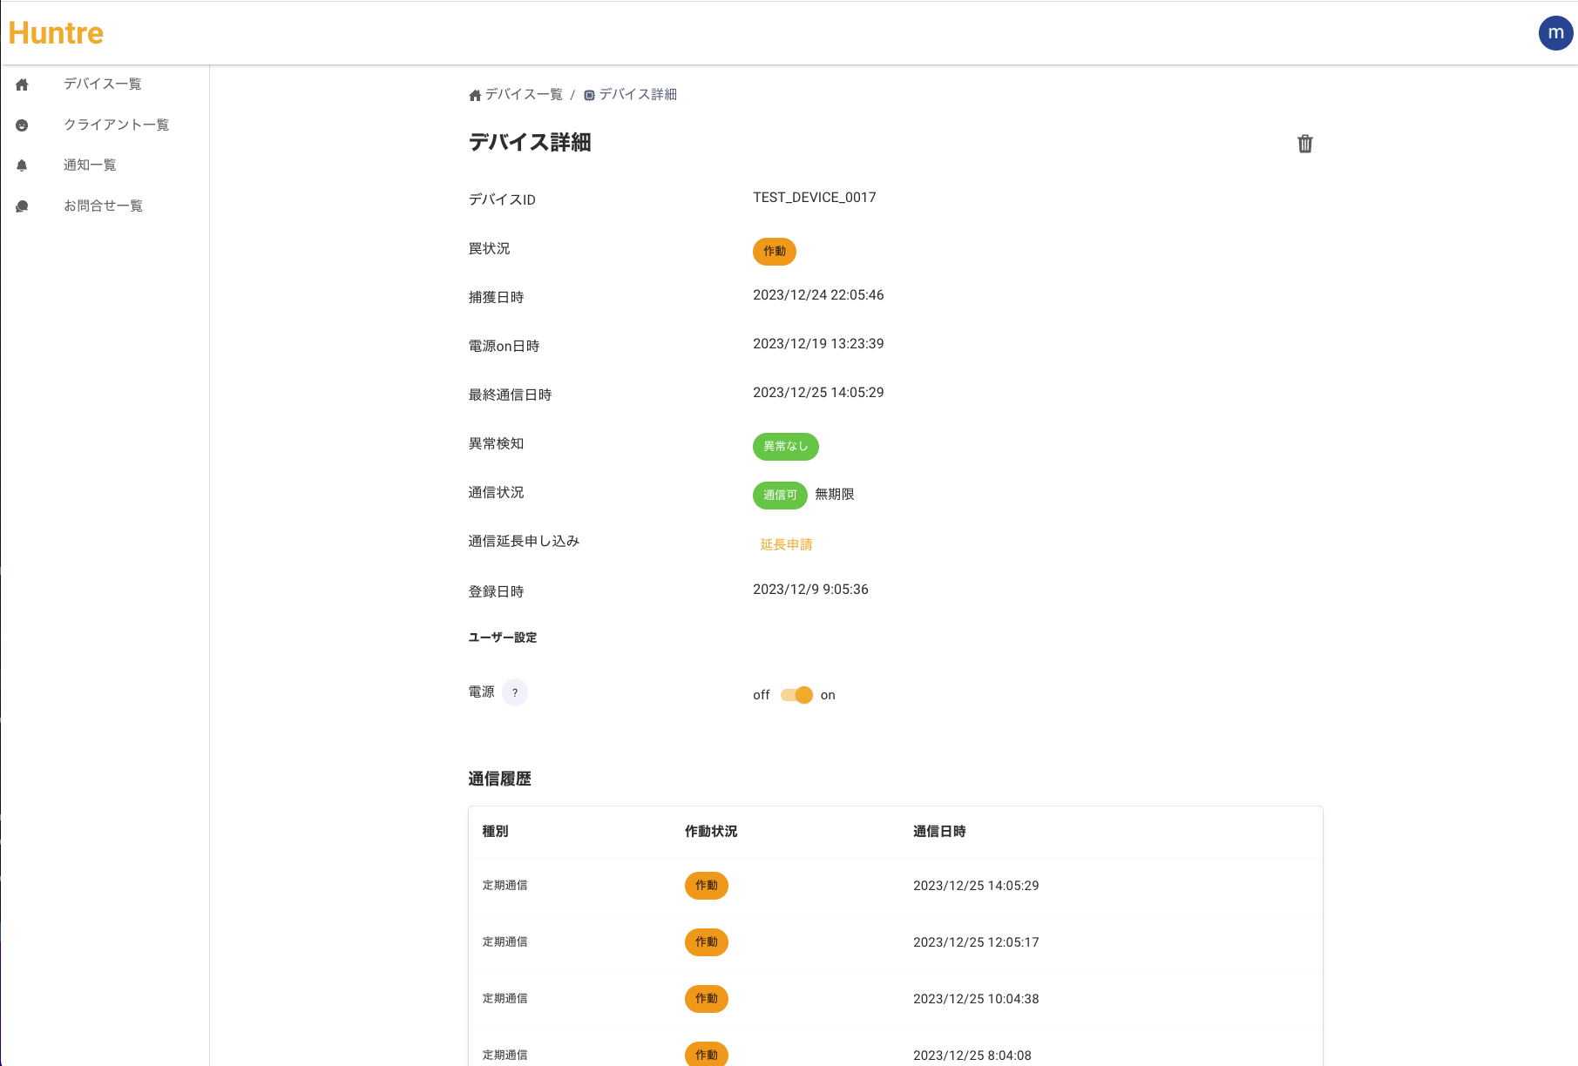Open お問合せ一覧 in the sidebar
Viewport: 1578px width, 1066px height.
click(103, 206)
